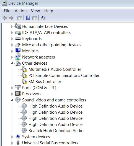Screen dimensions: 134x146
Task: Expand the Network adapters node
Action: (x=12, y=57)
